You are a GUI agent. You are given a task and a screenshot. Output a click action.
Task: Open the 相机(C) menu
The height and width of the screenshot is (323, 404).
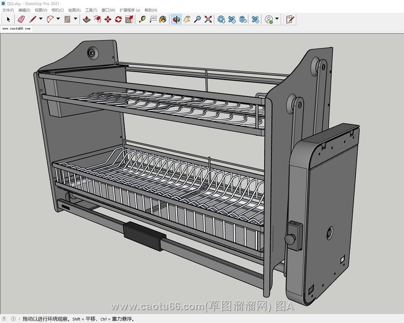click(58, 10)
